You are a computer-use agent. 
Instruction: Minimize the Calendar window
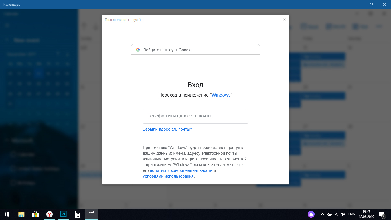coord(358,5)
